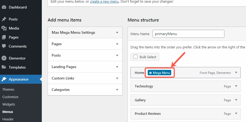This screenshot has width=246, height=122.
Task: Click the blue Mega Menu button
Action: [159, 73]
